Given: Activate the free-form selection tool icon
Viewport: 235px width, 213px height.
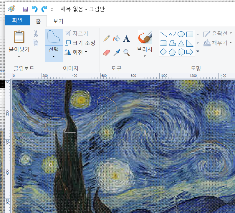Looking at the screenshot, I should pos(54,37).
